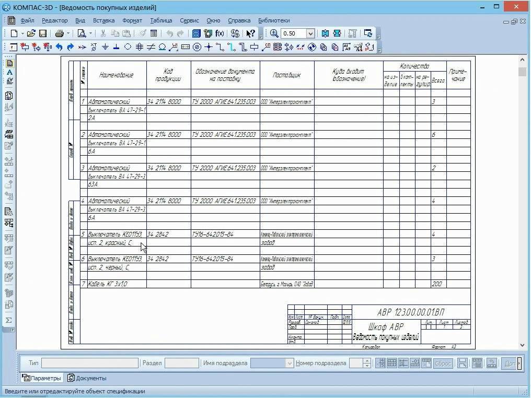Expand the New document dropdown arrow
531x398 pixels.
tap(22, 33)
